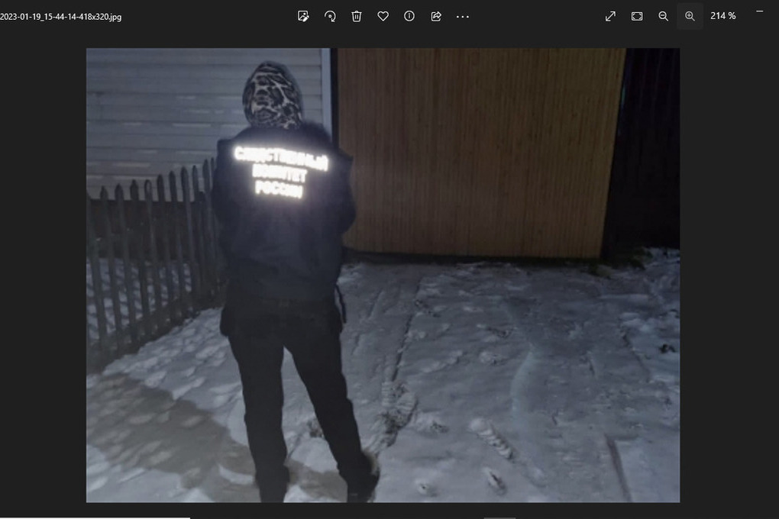The image size is (779, 519).
Task: Click the file name 2023-01-19_15-44-14-418x320.jpg
Action: (60, 17)
